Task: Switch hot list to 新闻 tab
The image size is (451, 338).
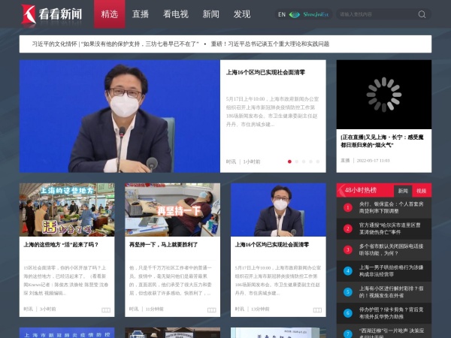Action: (x=404, y=191)
